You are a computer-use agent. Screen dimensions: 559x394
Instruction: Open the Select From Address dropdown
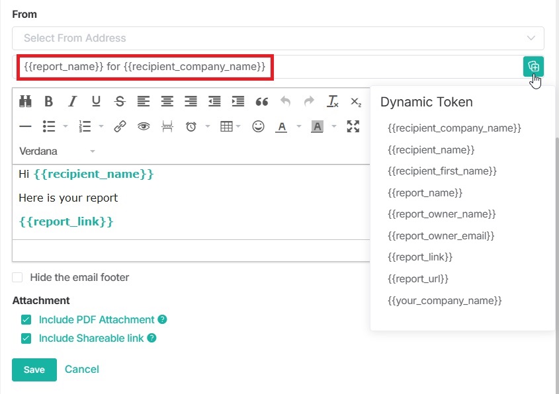pos(278,38)
